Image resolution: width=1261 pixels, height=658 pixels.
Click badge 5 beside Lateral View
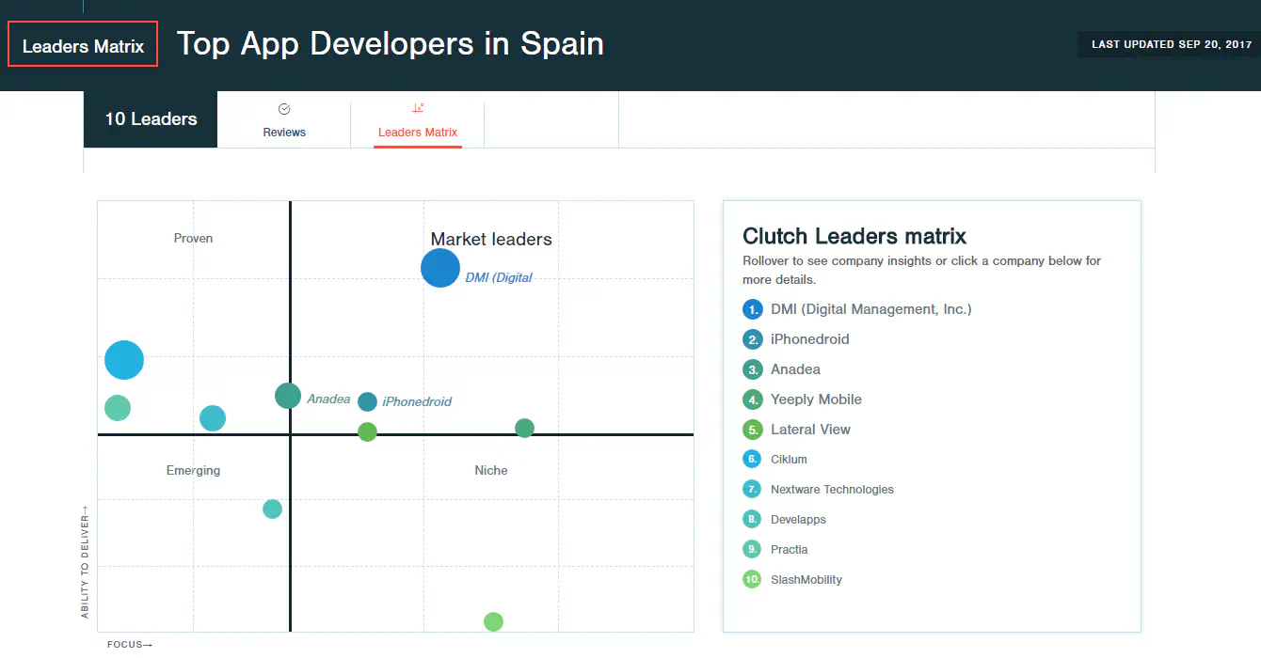[x=751, y=430]
